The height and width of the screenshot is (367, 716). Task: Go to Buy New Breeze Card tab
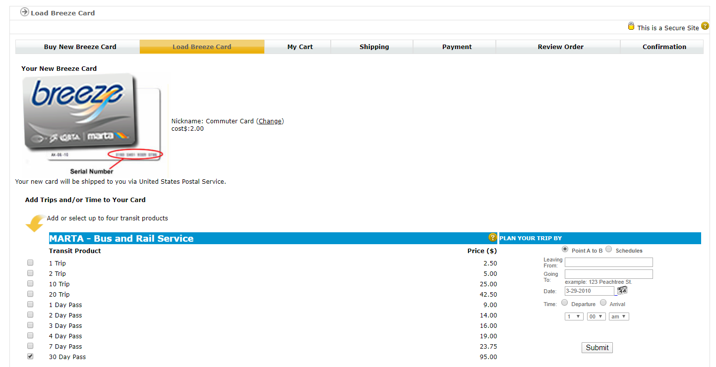78,47
